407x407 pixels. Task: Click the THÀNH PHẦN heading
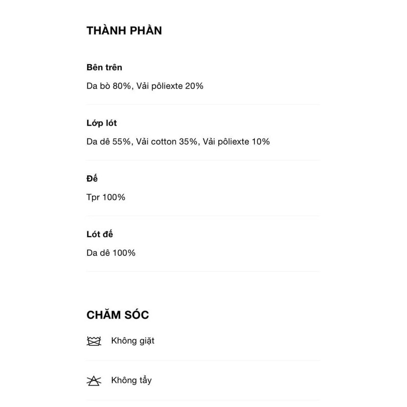pos(124,30)
